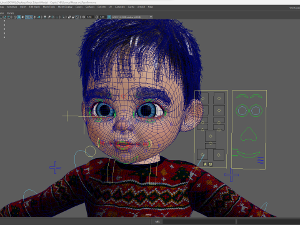The width and height of the screenshot is (300, 225).
Task: Open the Generate menu
Action: 120,7
